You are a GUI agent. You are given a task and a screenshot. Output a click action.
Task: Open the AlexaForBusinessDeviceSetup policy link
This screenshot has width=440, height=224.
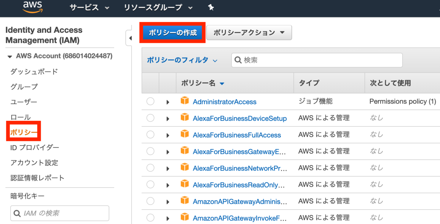point(240,118)
